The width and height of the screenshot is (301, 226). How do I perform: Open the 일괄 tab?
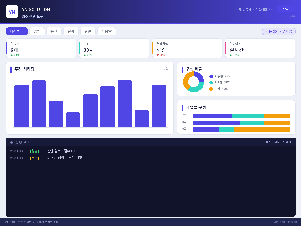point(88,31)
